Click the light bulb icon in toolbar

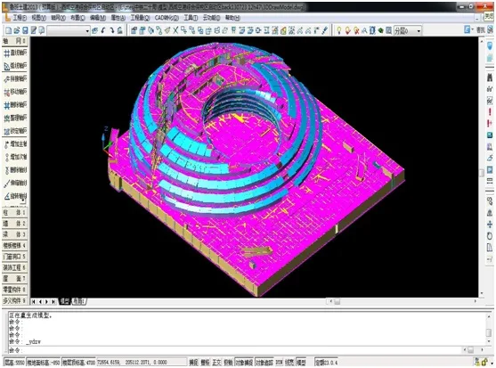pos(339,30)
